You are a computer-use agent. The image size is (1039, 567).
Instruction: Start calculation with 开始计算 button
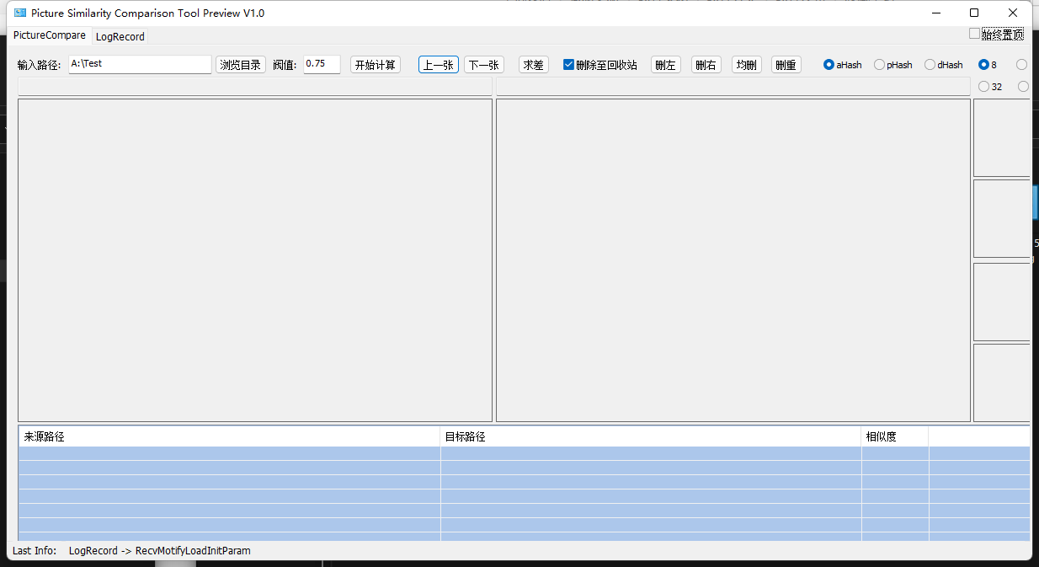(376, 65)
